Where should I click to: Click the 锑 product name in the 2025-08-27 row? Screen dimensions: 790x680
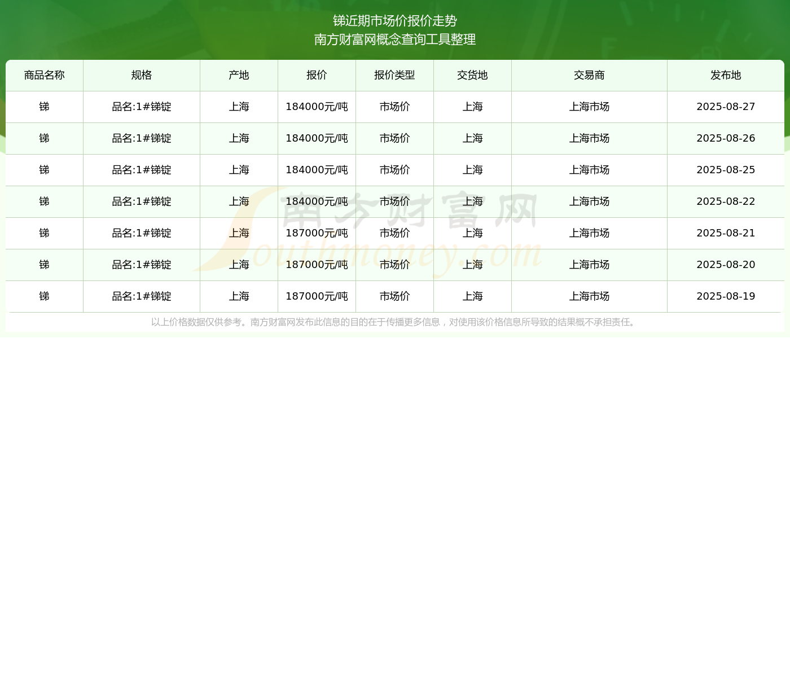point(45,107)
